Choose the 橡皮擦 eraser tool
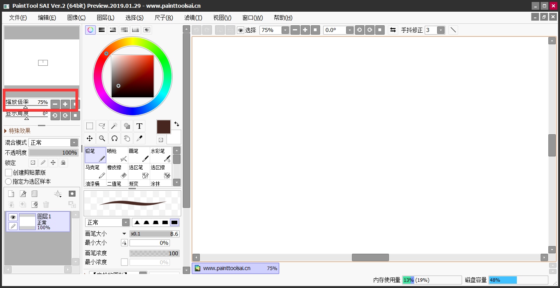This screenshot has width=560, height=288. tap(117, 171)
